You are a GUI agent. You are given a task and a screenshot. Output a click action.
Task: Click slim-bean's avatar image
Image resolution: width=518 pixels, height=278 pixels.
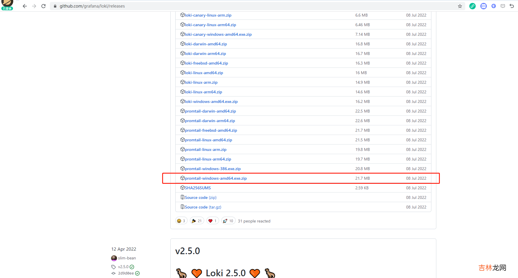(x=114, y=258)
